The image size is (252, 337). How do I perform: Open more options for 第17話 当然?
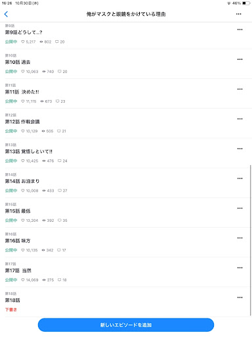click(240, 268)
